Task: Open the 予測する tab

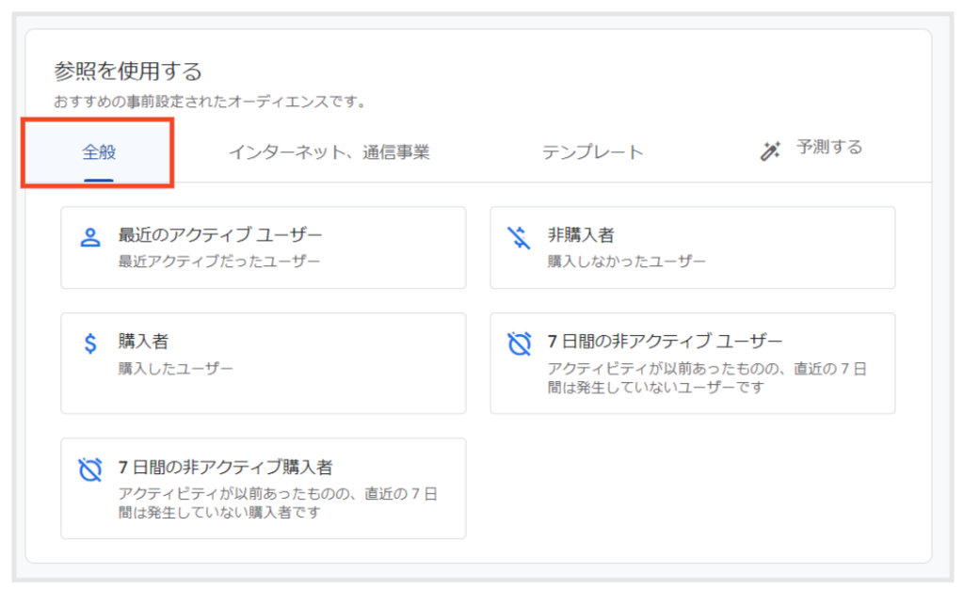Action: coord(829,148)
